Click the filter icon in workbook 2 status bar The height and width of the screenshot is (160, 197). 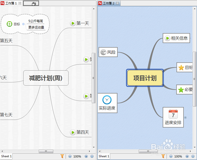pos(163,156)
